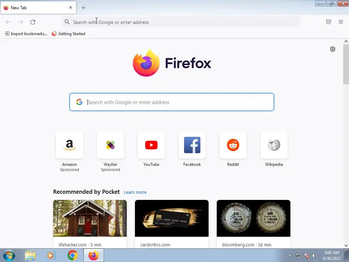Open the bloomberg.com bottle caps thumbnail

254,218
